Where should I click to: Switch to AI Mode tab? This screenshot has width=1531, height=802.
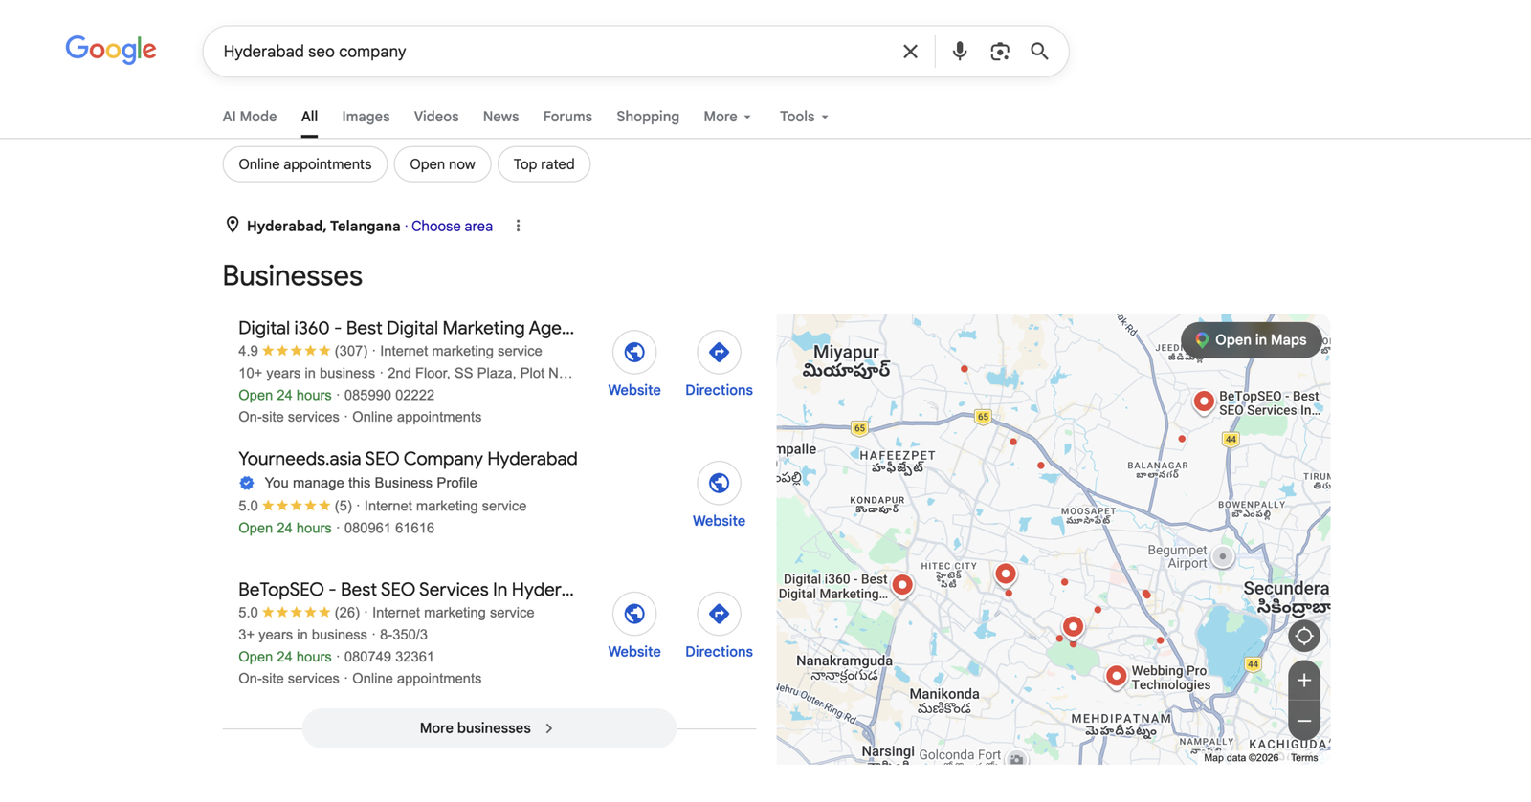[250, 117]
